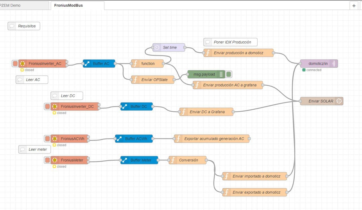Image resolution: width=362 pixels, height=210 pixels.
Task: Click the msg.payload debug list icon
Action: pos(221,74)
